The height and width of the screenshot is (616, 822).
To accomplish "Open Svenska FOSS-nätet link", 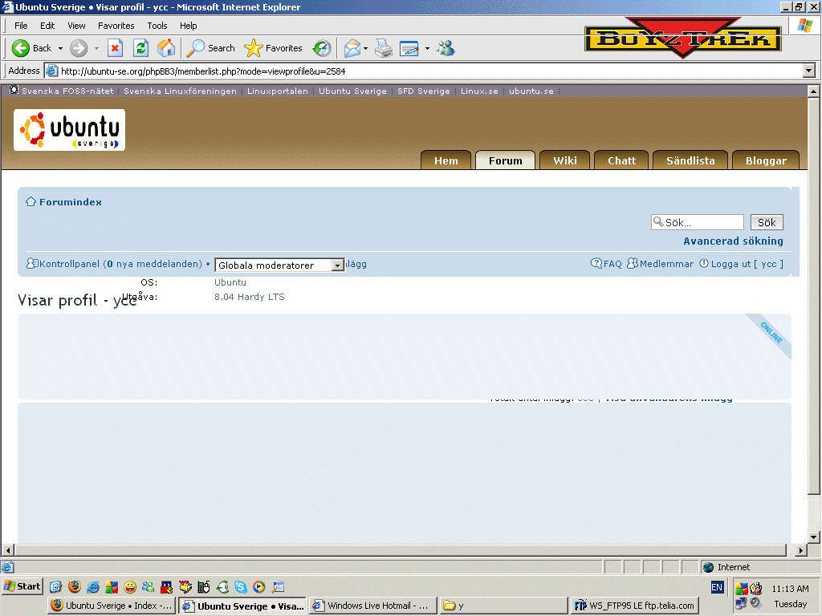I will pyautogui.click(x=67, y=91).
